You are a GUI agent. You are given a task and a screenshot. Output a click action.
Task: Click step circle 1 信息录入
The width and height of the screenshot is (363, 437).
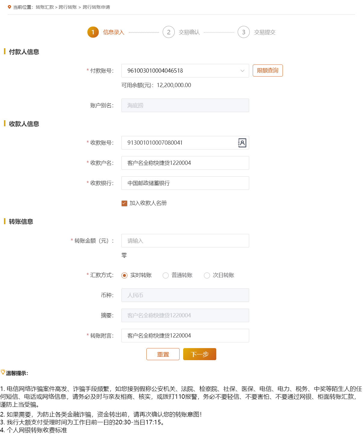pyautogui.click(x=93, y=32)
